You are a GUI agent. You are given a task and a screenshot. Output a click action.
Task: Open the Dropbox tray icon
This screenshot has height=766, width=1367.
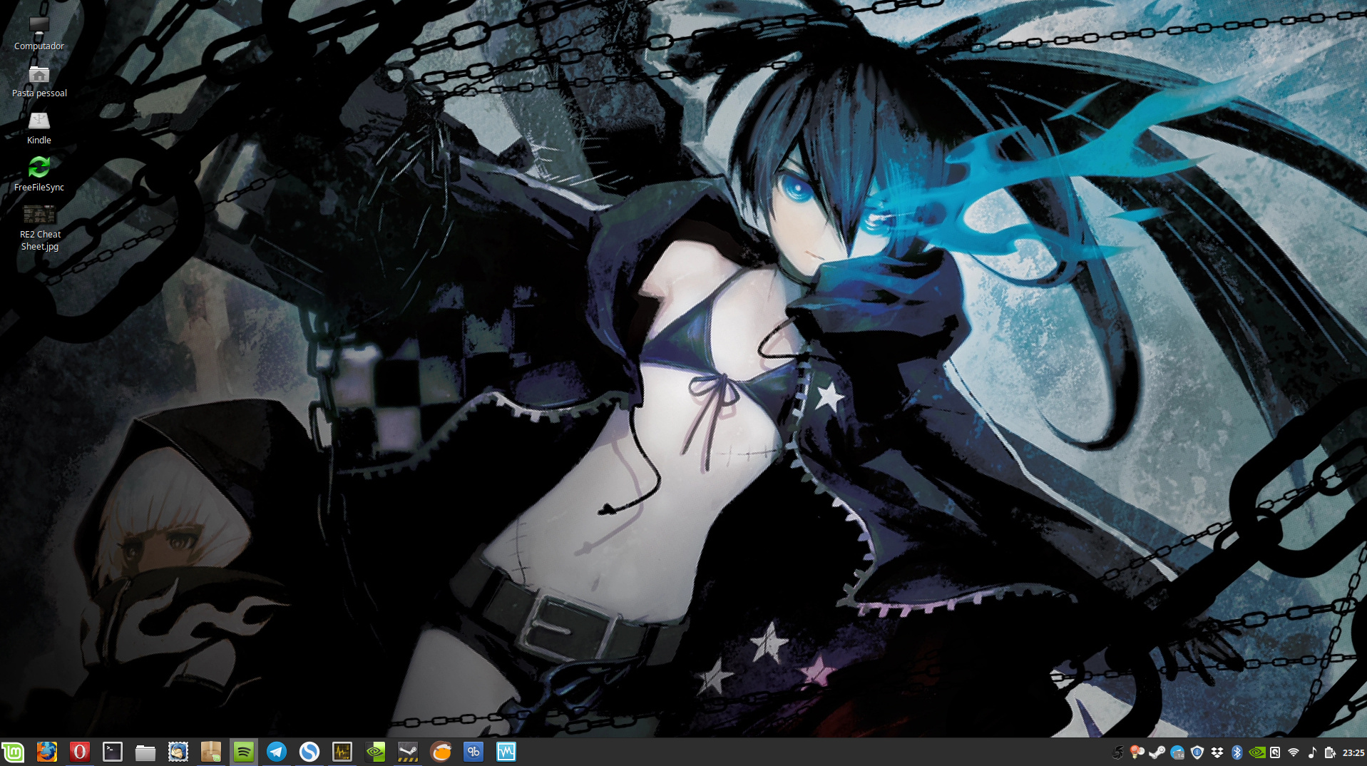tap(1217, 752)
